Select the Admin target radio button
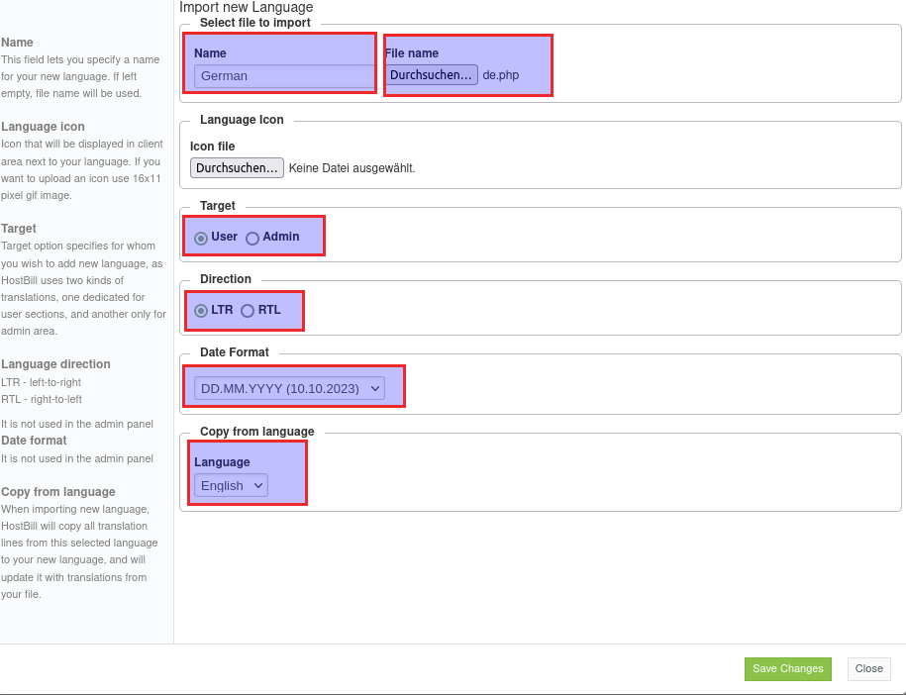Image resolution: width=906 pixels, height=695 pixels. point(252,238)
